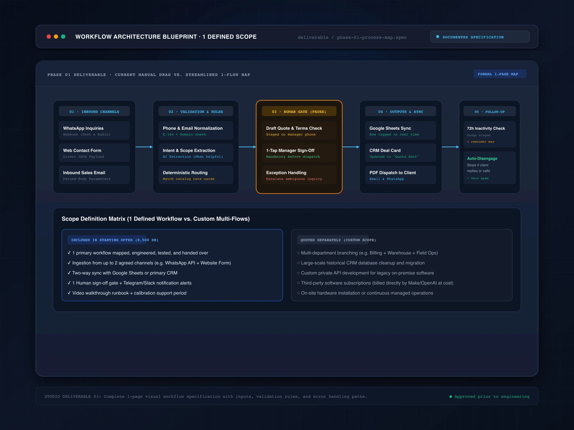Open Draft Quote & Terms Check card

click(299, 130)
